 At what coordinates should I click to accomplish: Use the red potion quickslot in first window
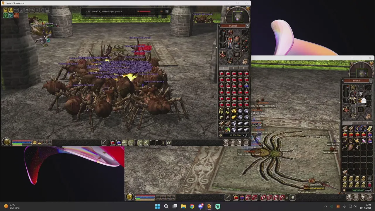pyautogui.click(x=112, y=143)
